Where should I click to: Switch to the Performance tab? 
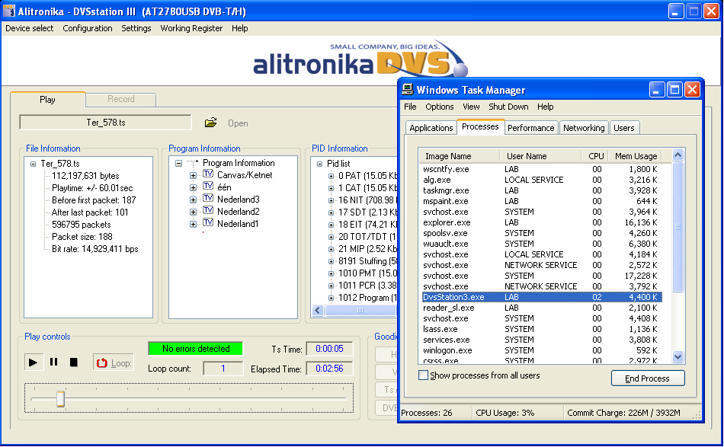(530, 128)
